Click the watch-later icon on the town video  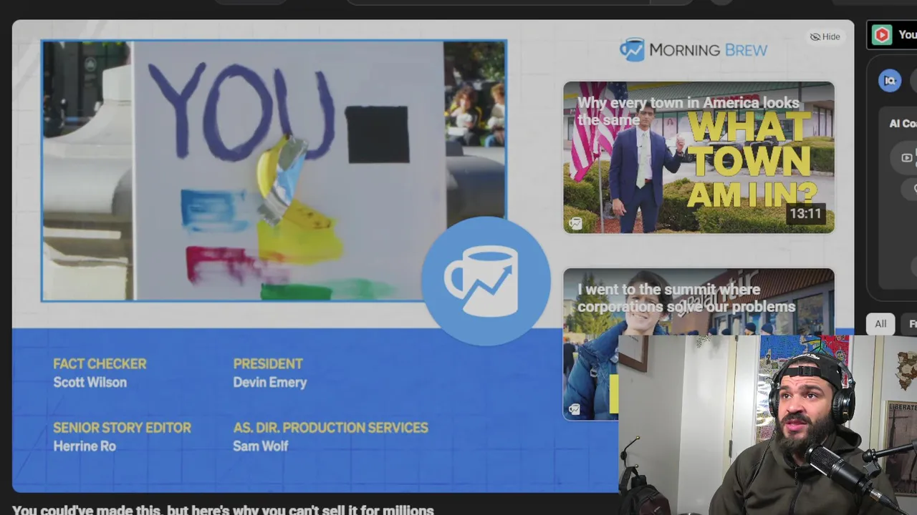(x=575, y=224)
